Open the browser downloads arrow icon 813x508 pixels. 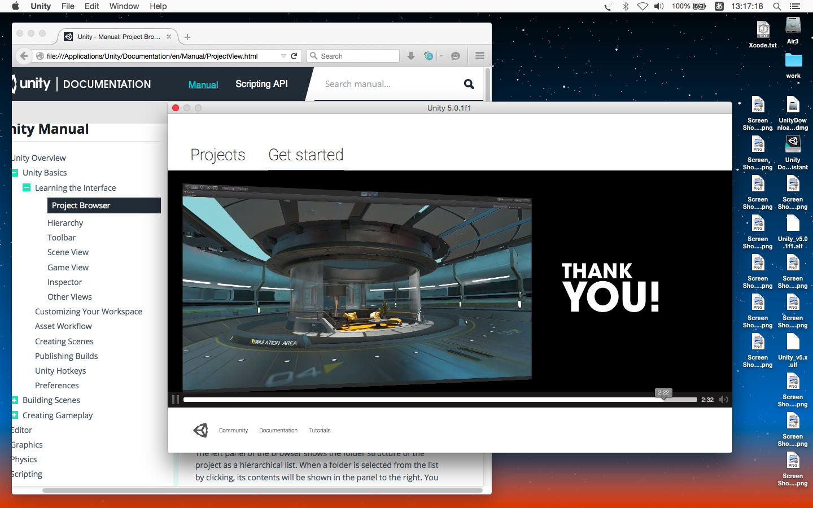coord(411,56)
